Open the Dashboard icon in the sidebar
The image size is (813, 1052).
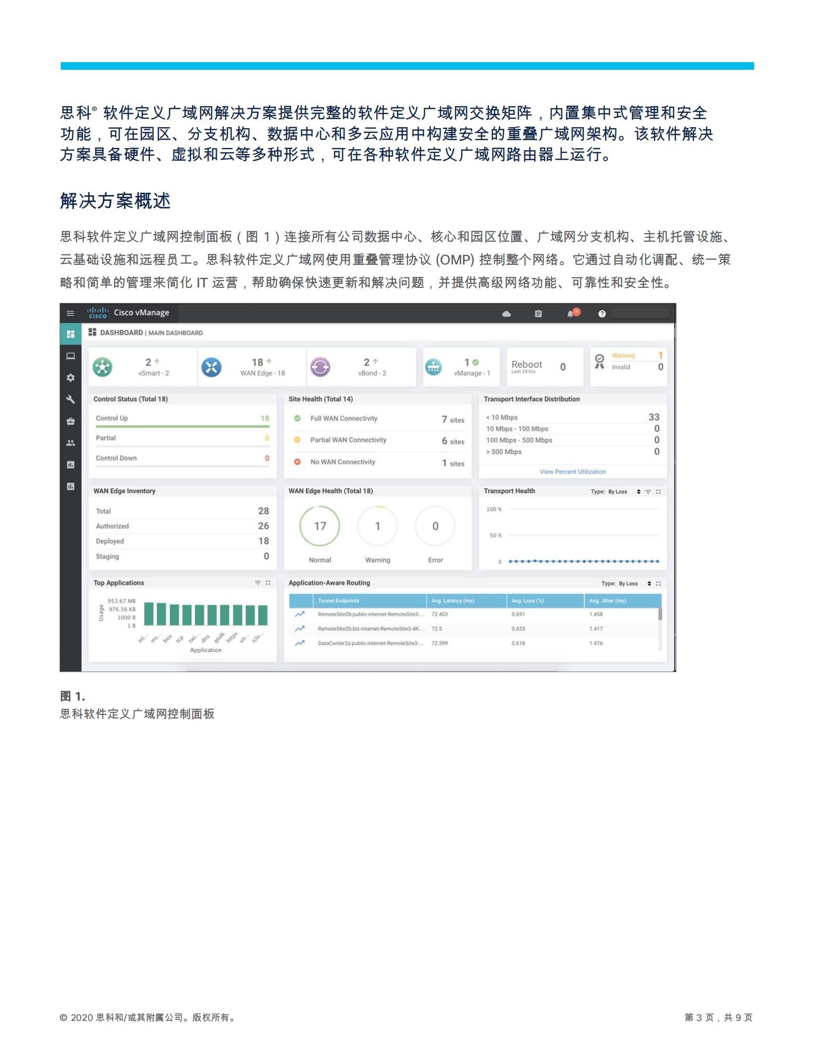coord(71,333)
